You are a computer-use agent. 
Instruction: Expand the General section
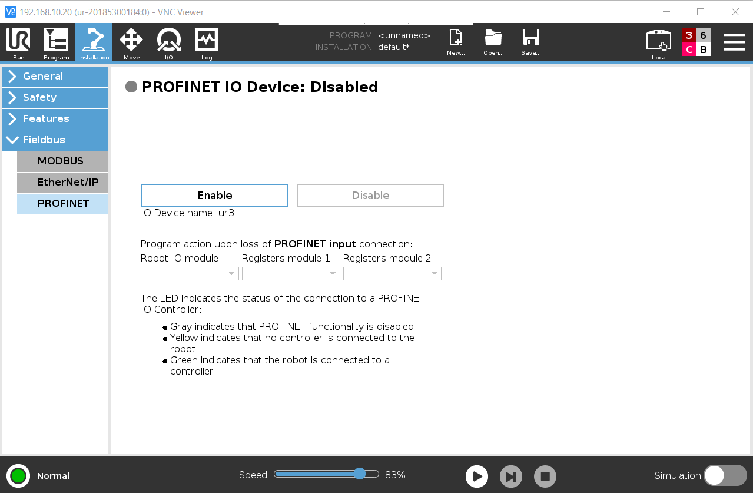(55, 77)
